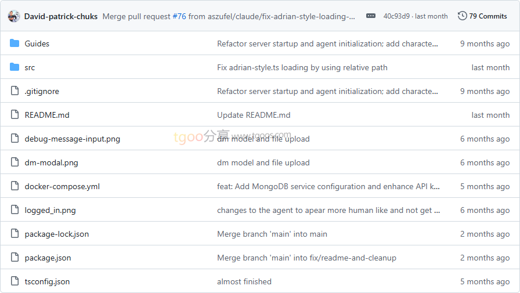
Task: Open the src directory
Action: coord(30,67)
